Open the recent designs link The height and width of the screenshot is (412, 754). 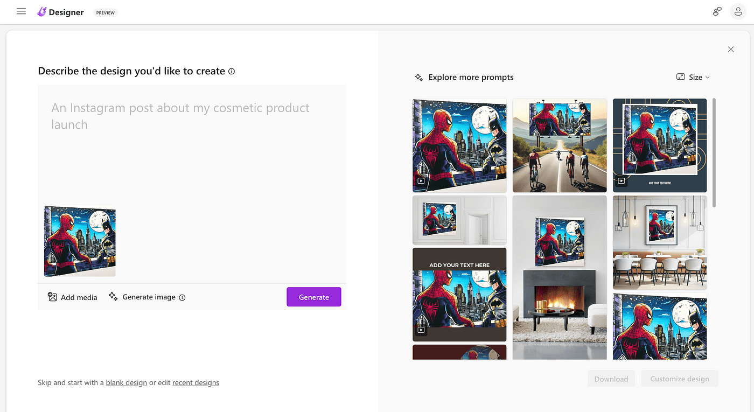click(x=196, y=382)
